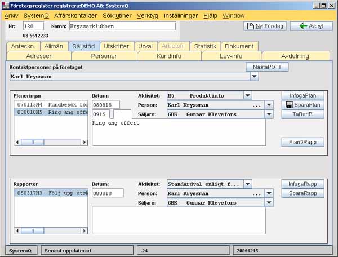Open the SystemQ menu
Screen dimensions: 338x257
[x=36, y=16]
